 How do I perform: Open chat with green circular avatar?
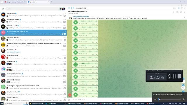(33, 87)
